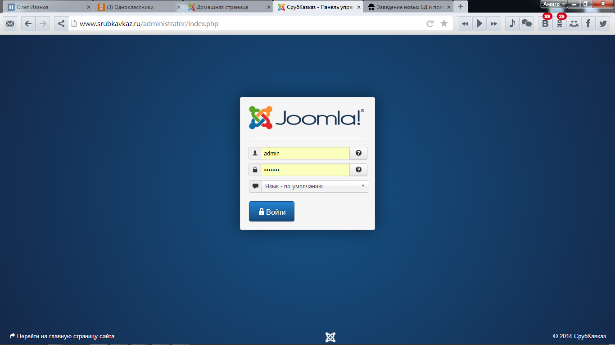The height and width of the screenshot is (345, 615).
Task: Close the Олег Иванов tab
Action: [x=89, y=7]
